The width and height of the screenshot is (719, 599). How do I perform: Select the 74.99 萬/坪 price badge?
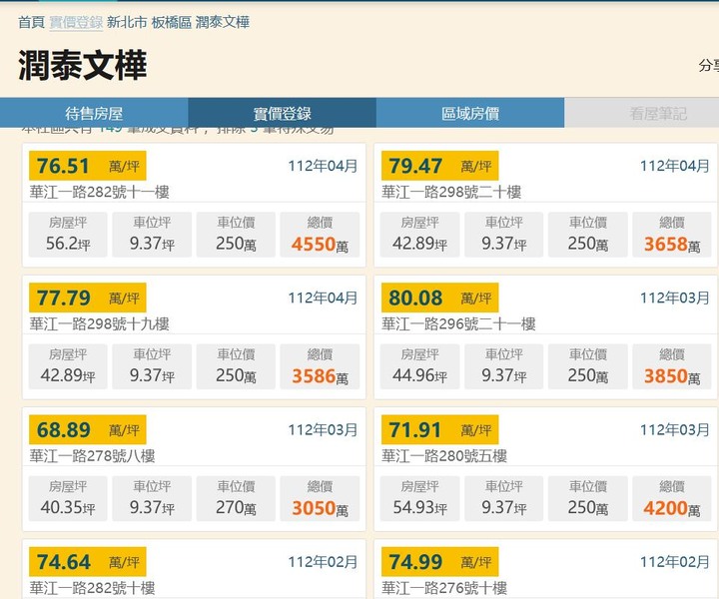click(x=439, y=561)
